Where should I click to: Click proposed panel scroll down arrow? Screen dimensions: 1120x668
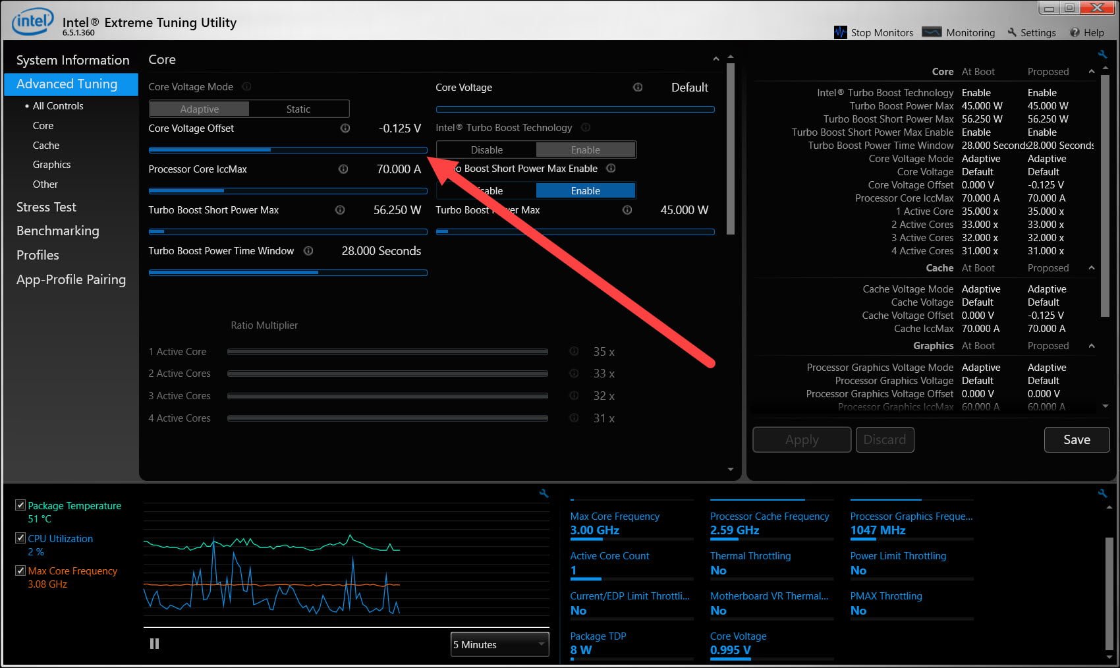click(x=1106, y=406)
